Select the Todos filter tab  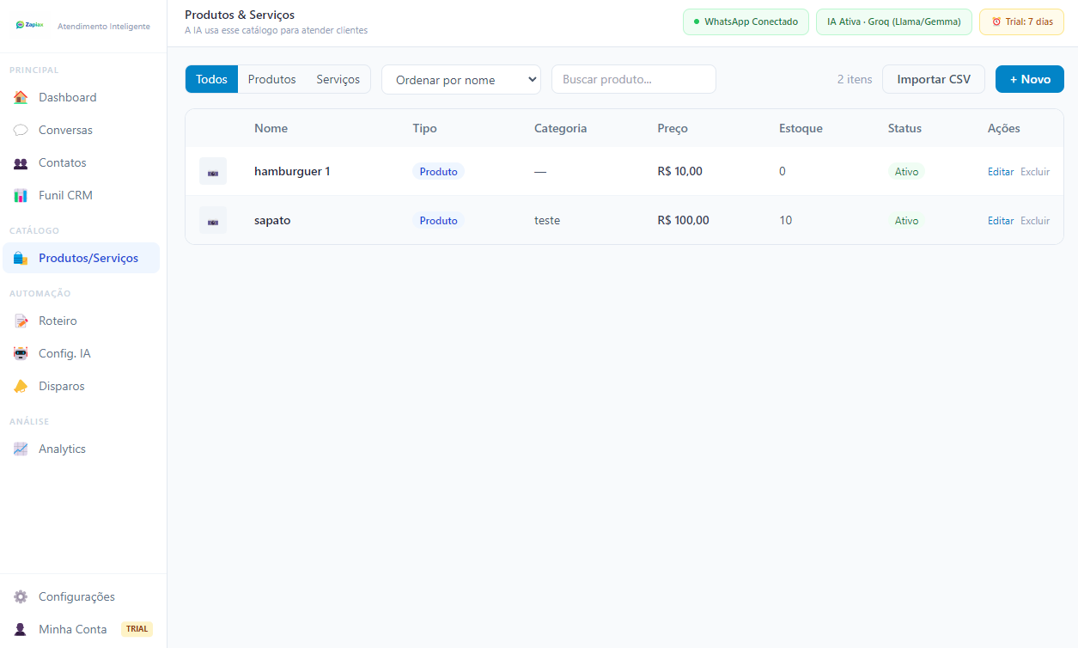click(211, 79)
